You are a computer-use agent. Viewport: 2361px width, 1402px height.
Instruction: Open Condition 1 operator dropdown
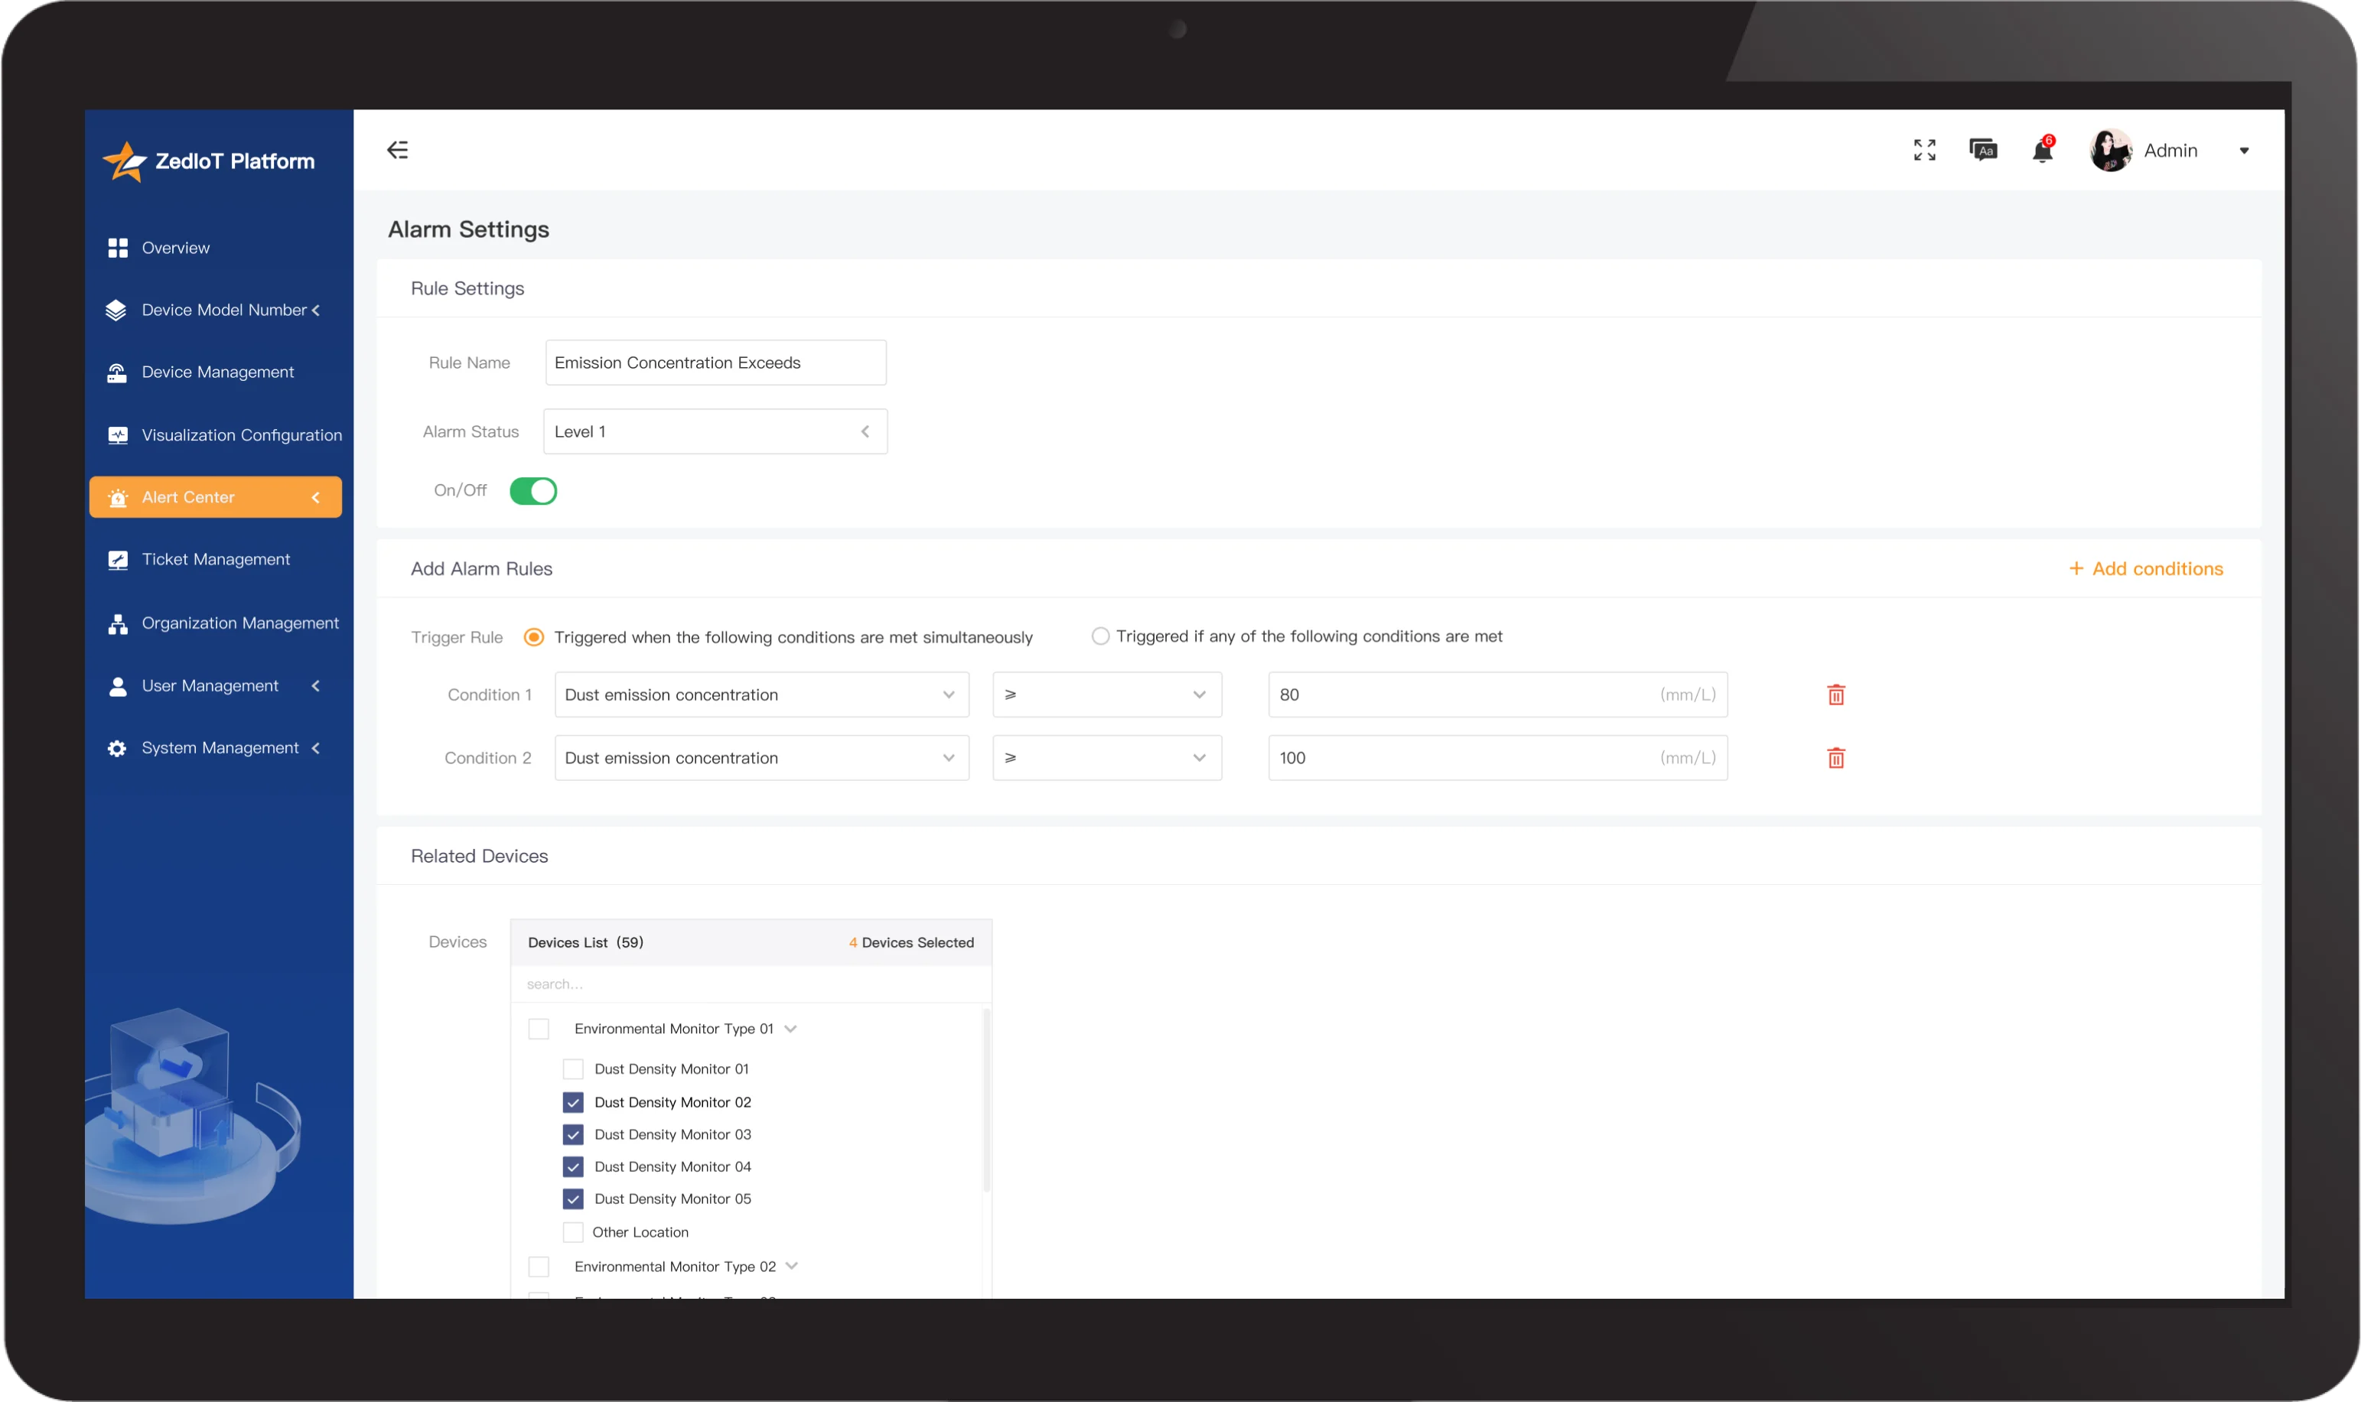pyautogui.click(x=1106, y=695)
